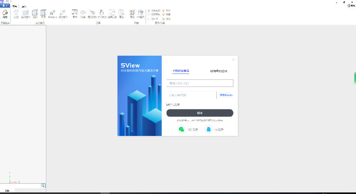
Task: Close the SView login dialog
Action: [x=233, y=60]
